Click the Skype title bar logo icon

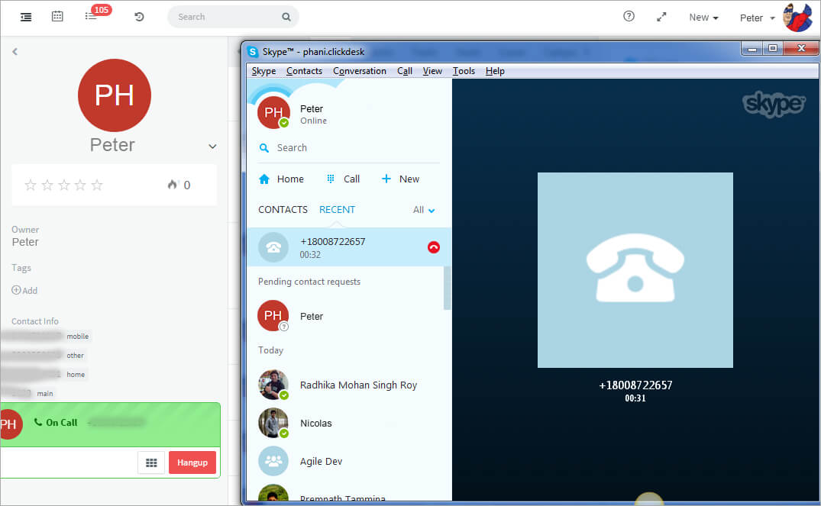coord(253,52)
